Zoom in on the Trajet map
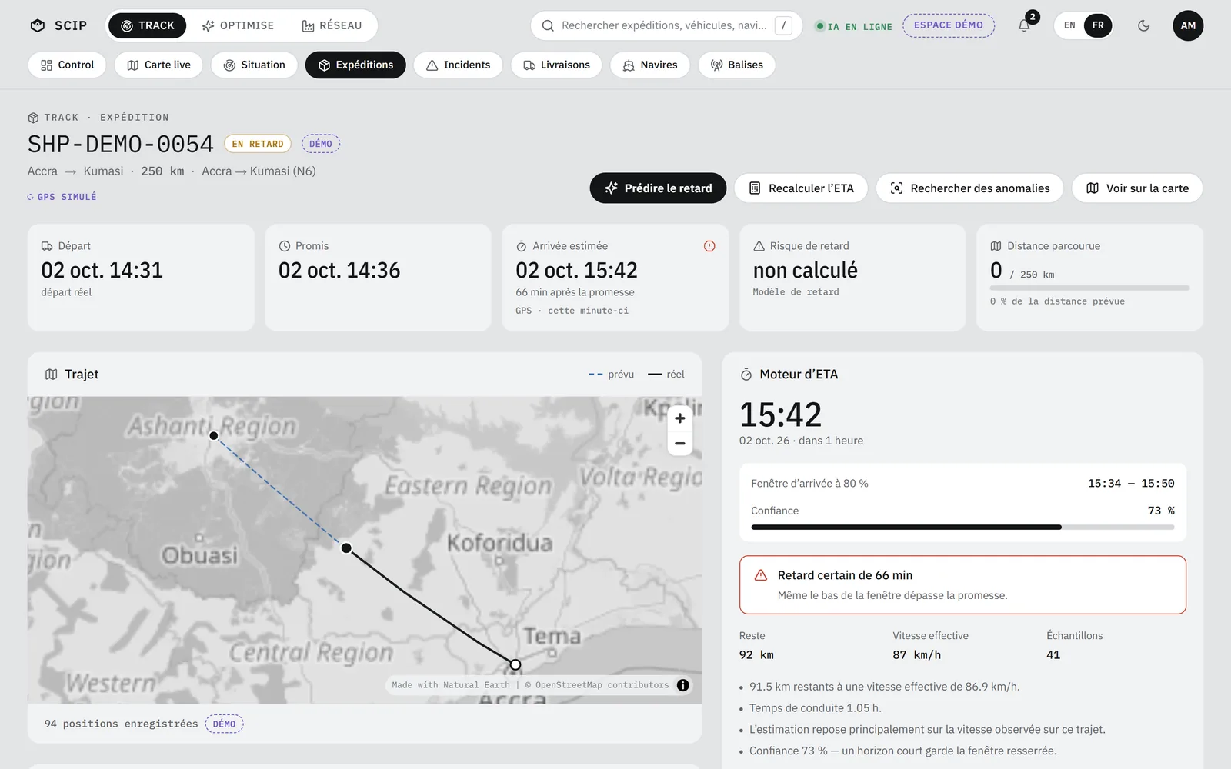Viewport: 1231px width, 769px height. pyautogui.click(x=680, y=418)
